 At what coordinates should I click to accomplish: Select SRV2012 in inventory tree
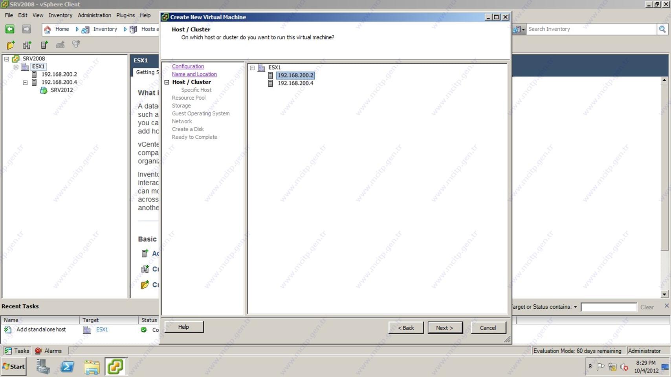[x=62, y=90]
